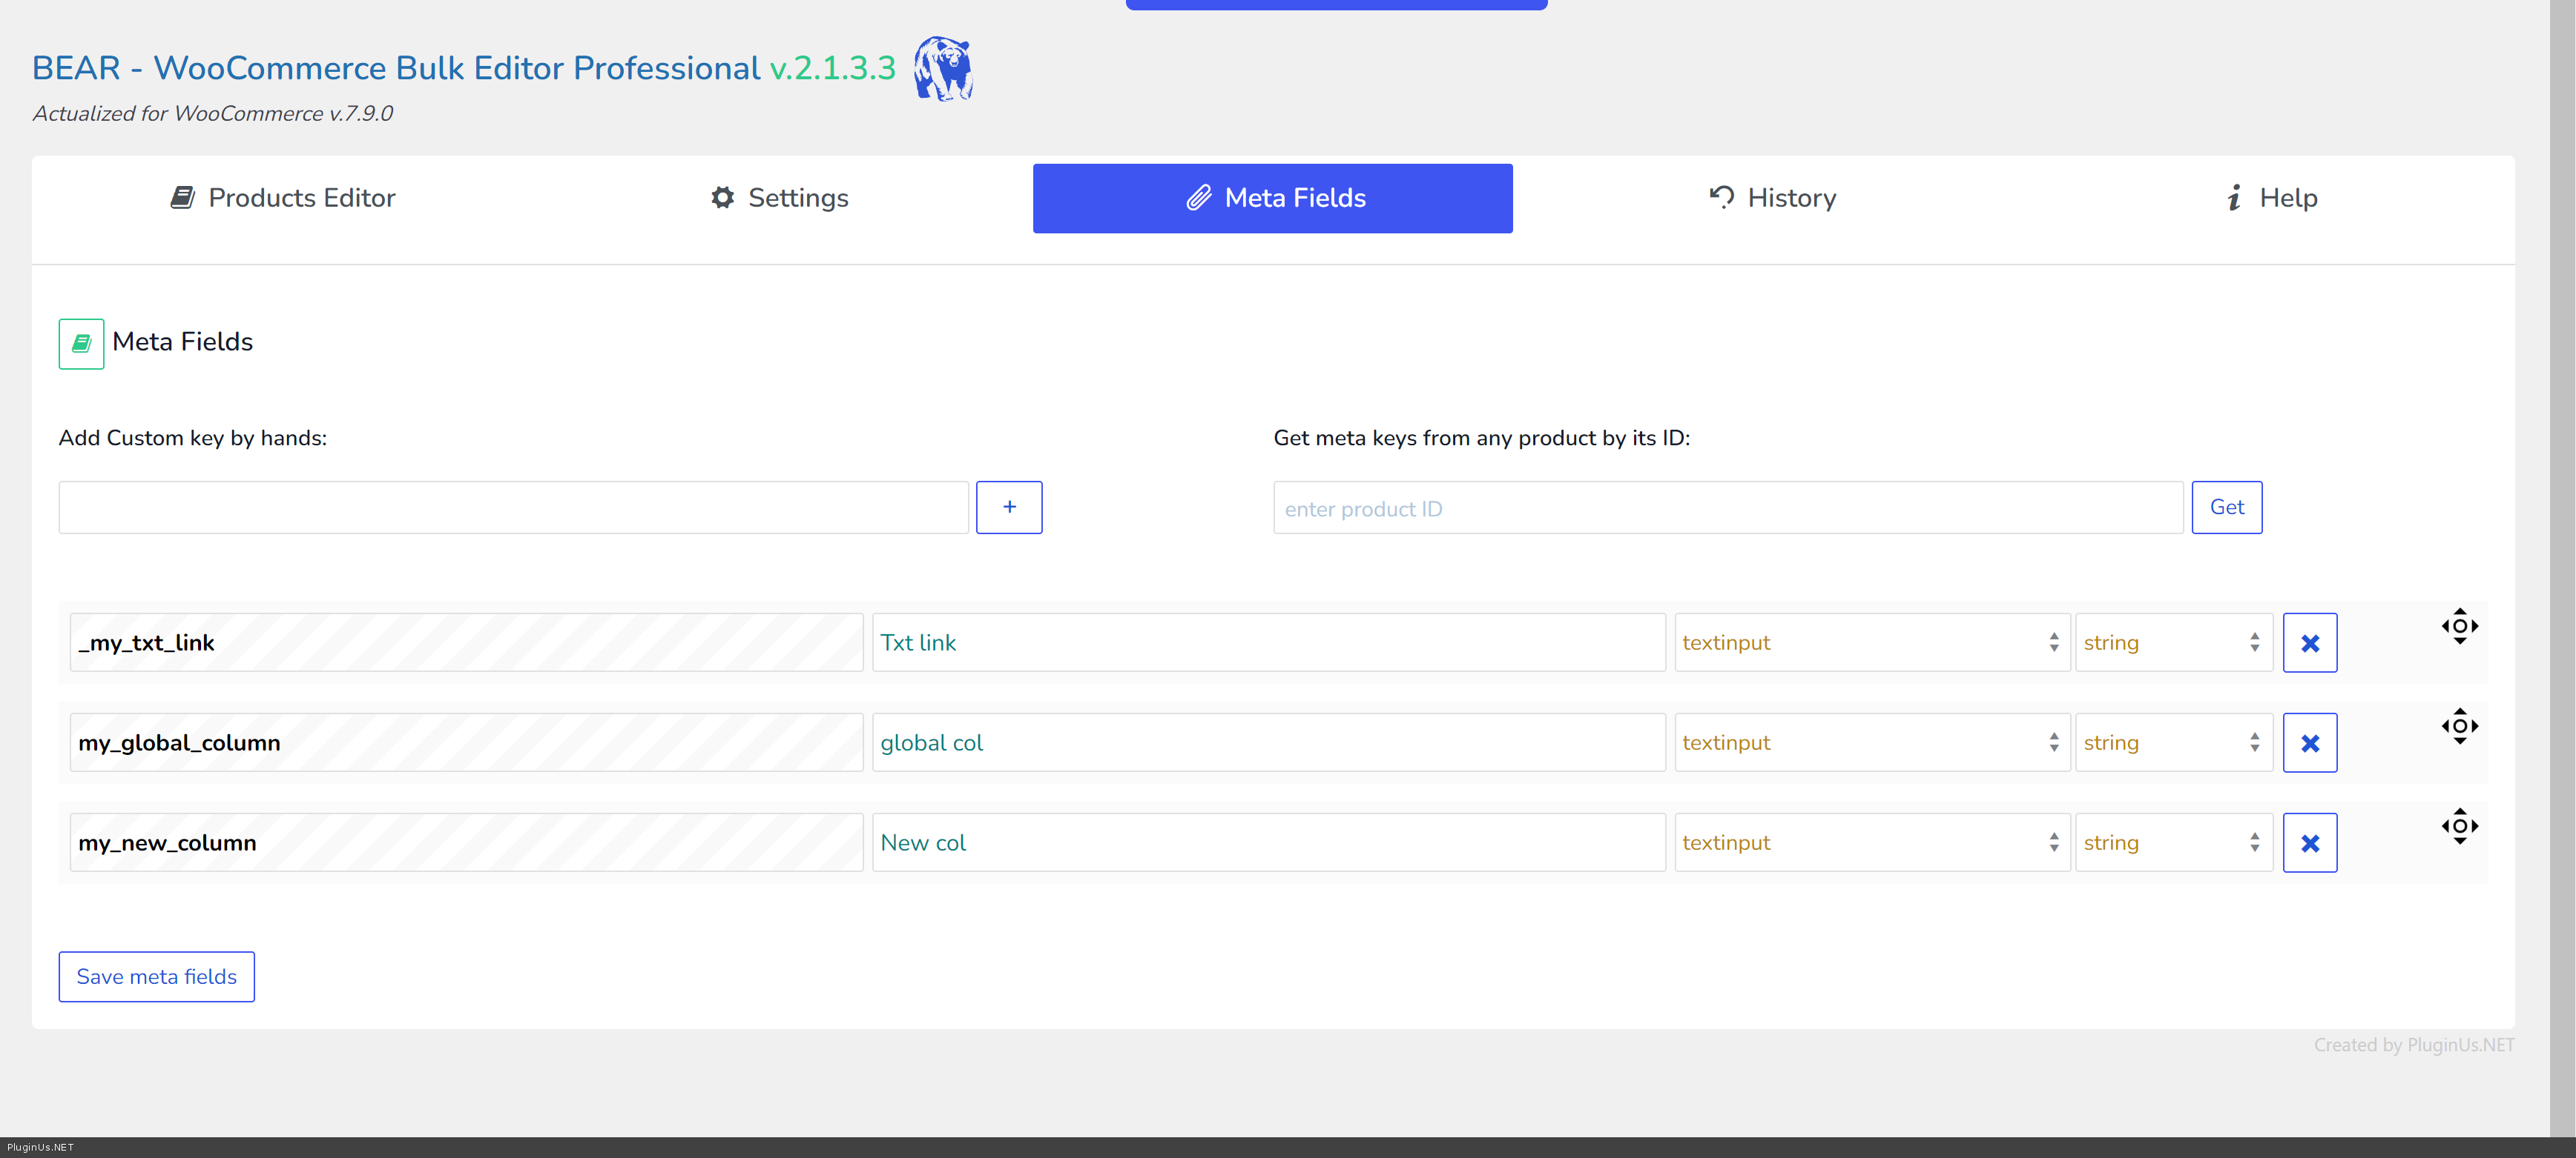Go to the History tab
The image size is (2576, 1158).
(1772, 198)
